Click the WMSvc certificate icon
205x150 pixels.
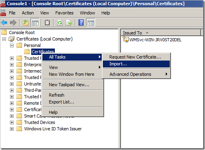click(x=126, y=40)
